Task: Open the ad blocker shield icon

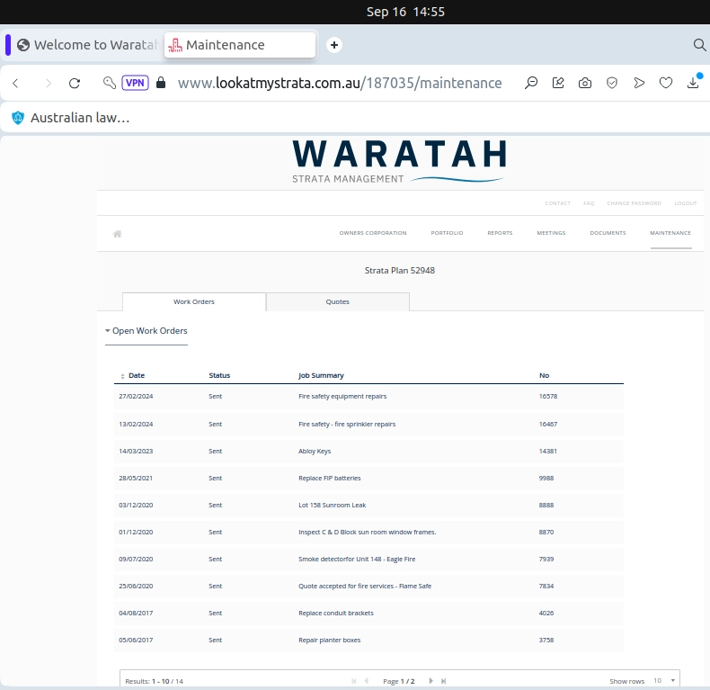Action: (612, 83)
